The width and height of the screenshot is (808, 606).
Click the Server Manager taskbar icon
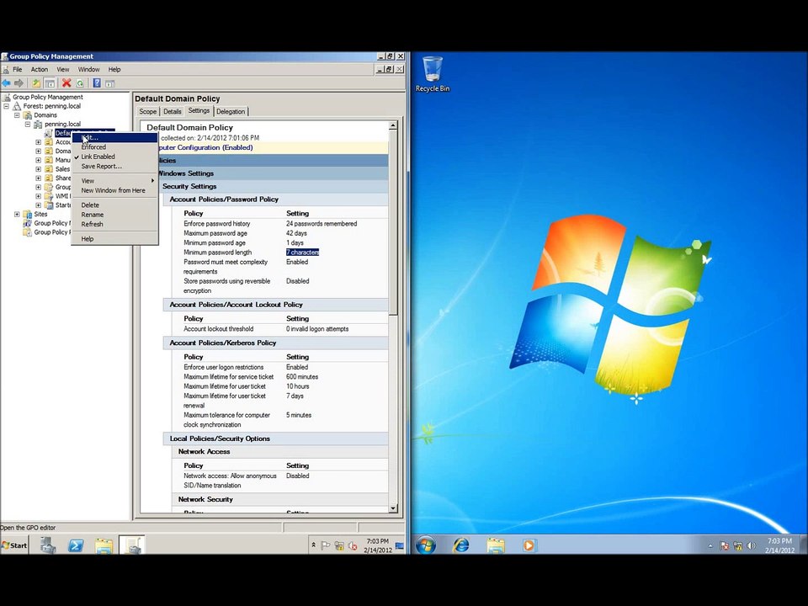pyautogui.click(x=48, y=545)
